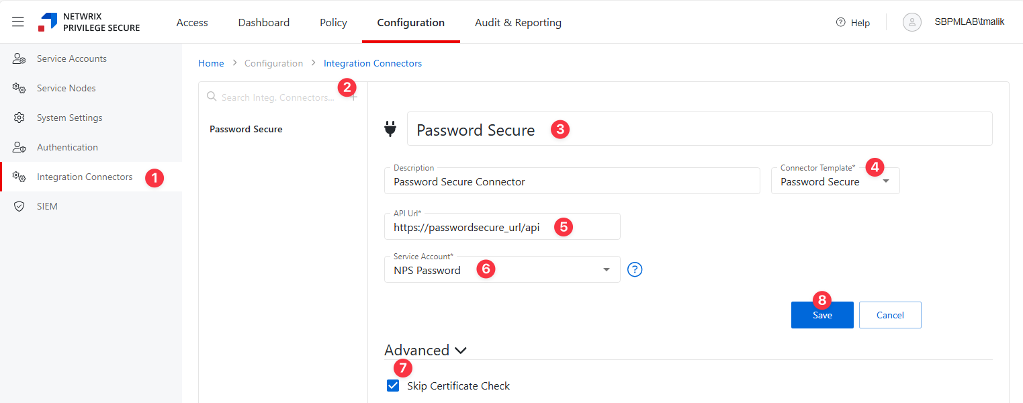This screenshot has width=1023, height=403.
Task: Click the user profile avatar icon
Action: point(911,22)
